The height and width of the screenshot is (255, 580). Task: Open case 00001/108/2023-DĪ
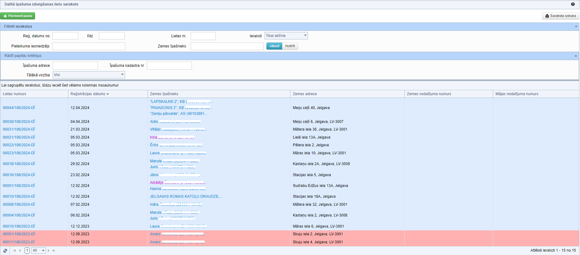coord(19,234)
